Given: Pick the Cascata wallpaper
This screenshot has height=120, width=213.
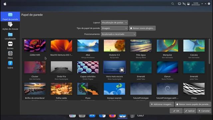Looking at the screenshot, I should point(194,46).
